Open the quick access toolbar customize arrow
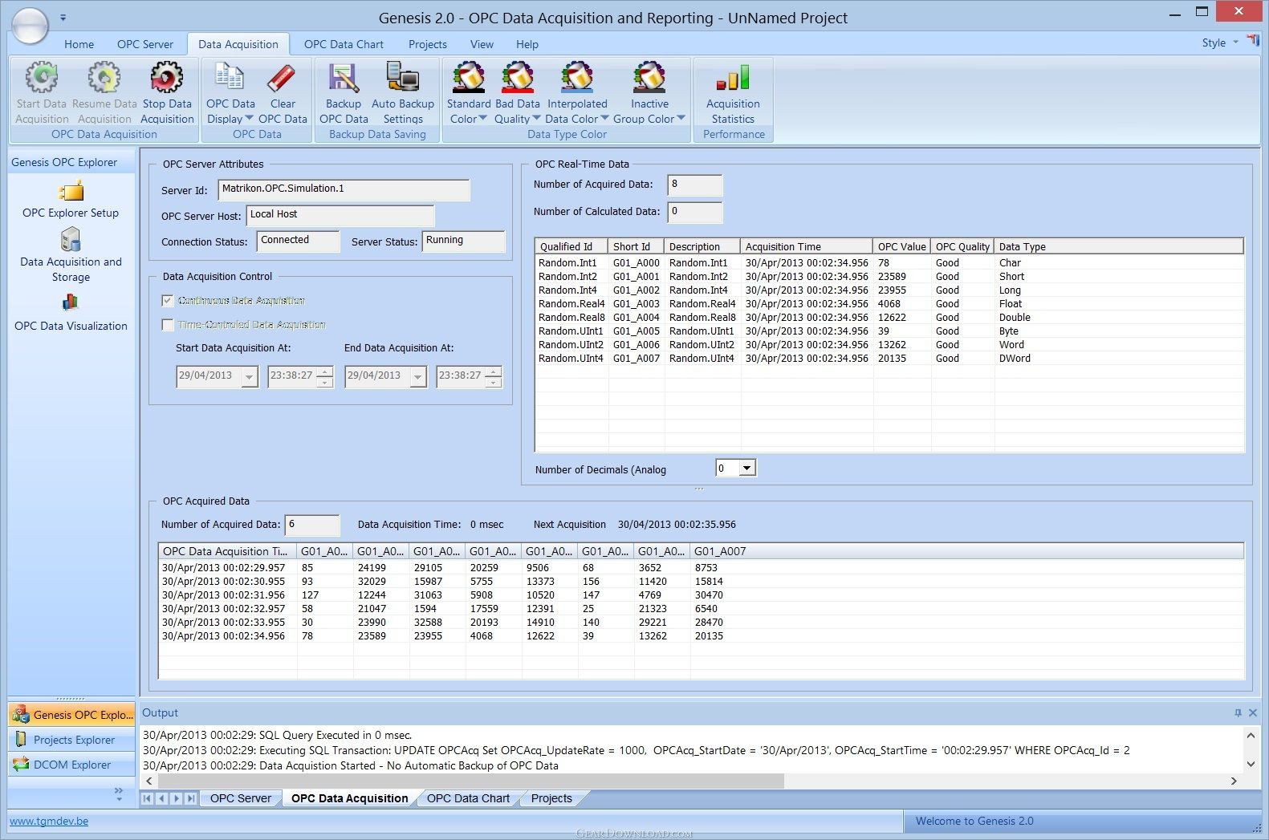The height and width of the screenshot is (840, 1269). pyautogui.click(x=63, y=17)
